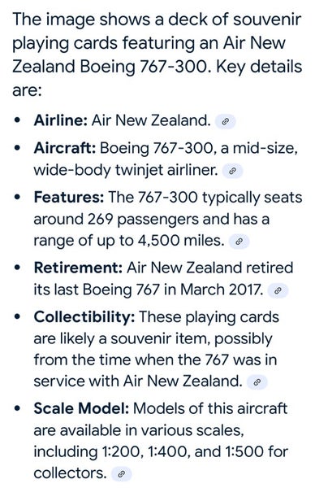Open the citation link after 'collectors.'
The height and width of the screenshot is (488, 315).
122,474
